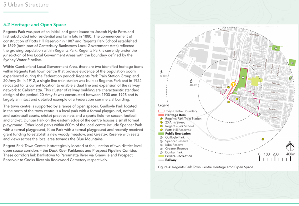Click 'Regents Park Train Station' legend entry

pyautogui.click(x=183, y=119)
